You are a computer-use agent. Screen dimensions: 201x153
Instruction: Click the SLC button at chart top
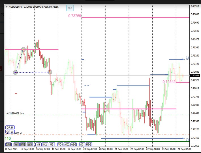point(70,8)
